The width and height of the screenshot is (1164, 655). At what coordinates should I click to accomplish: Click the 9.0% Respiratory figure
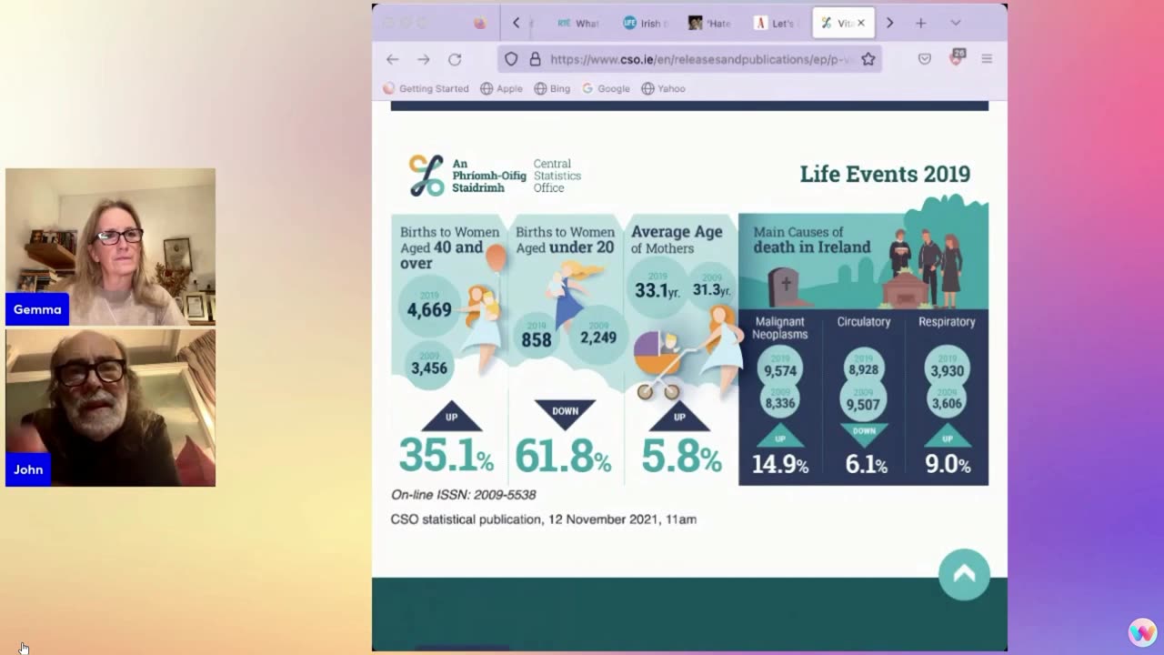pyautogui.click(x=948, y=464)
